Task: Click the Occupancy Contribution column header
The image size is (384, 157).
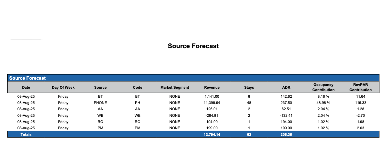Action: 323,87
